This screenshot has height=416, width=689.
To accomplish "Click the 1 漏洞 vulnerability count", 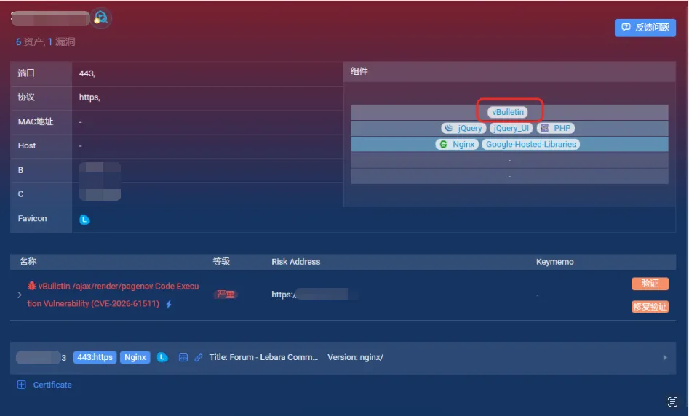I will pyautogui.click(x=62, y=41).
